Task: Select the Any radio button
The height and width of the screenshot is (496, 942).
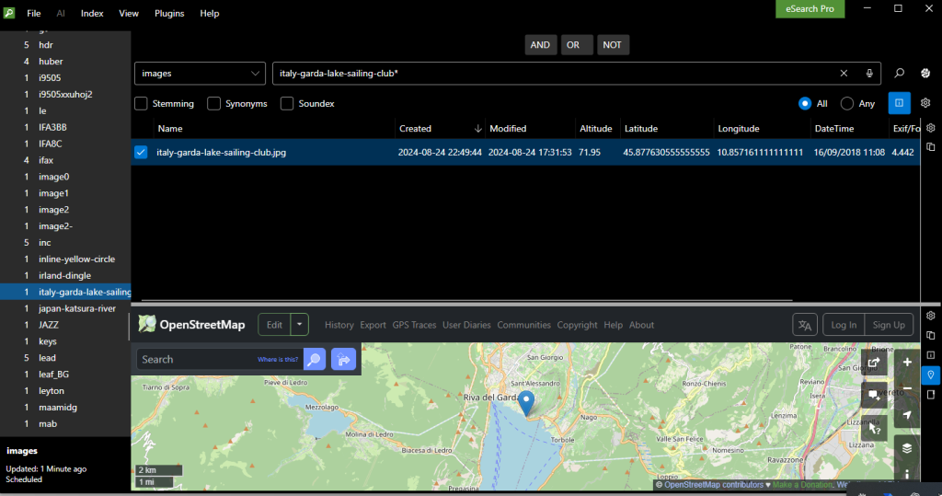Action: [x=845, y=104]
